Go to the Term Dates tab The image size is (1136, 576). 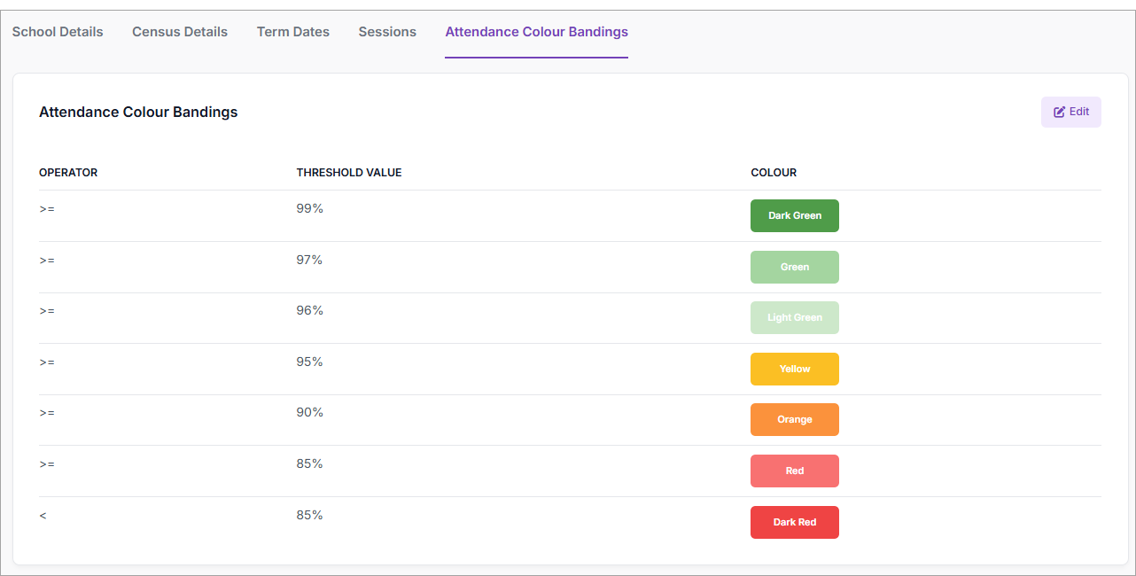click(293, 32)
